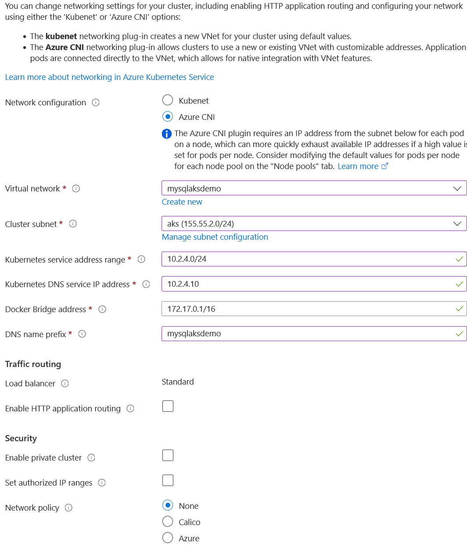Viewport: 467px width, 558px height.
Task: Click info icon beside Virtual network label
Action: [76, 189]
